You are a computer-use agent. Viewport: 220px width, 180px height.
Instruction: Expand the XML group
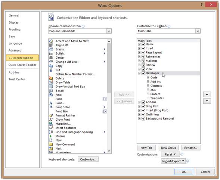click(148, 90)
